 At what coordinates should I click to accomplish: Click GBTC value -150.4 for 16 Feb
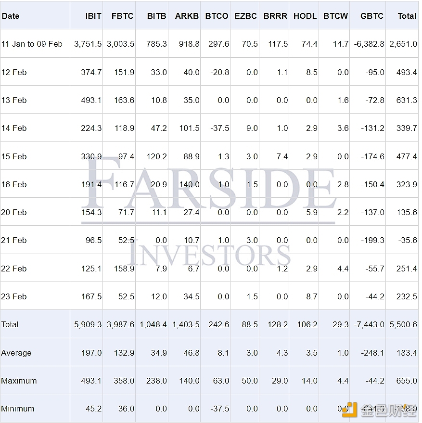point(372,184)
